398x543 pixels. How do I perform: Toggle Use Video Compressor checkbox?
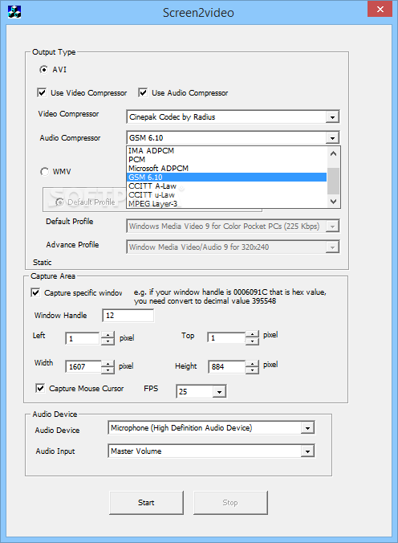[x=42, y=93]
